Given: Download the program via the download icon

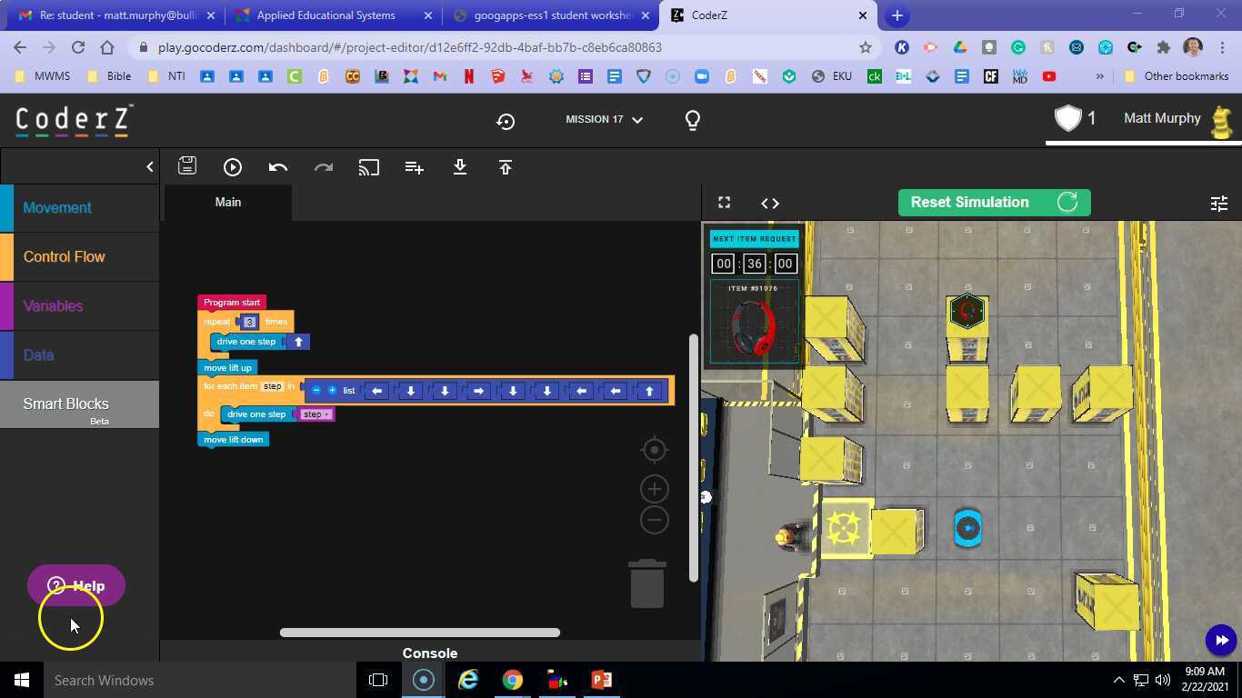Looking at the screenshot, I should 460,166.
